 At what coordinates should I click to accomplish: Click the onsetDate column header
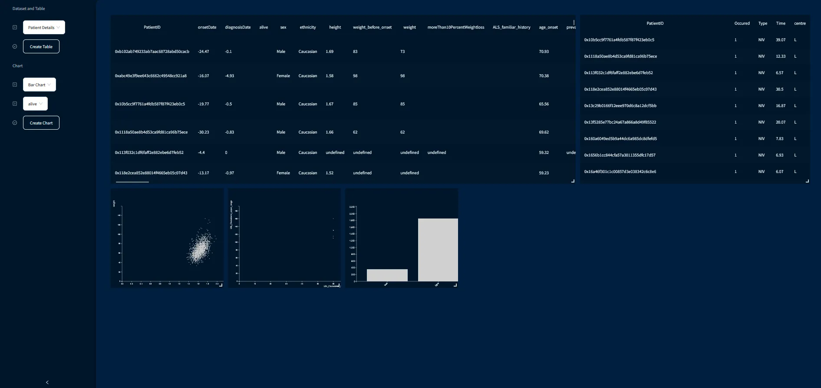click(x=207, y=27)
